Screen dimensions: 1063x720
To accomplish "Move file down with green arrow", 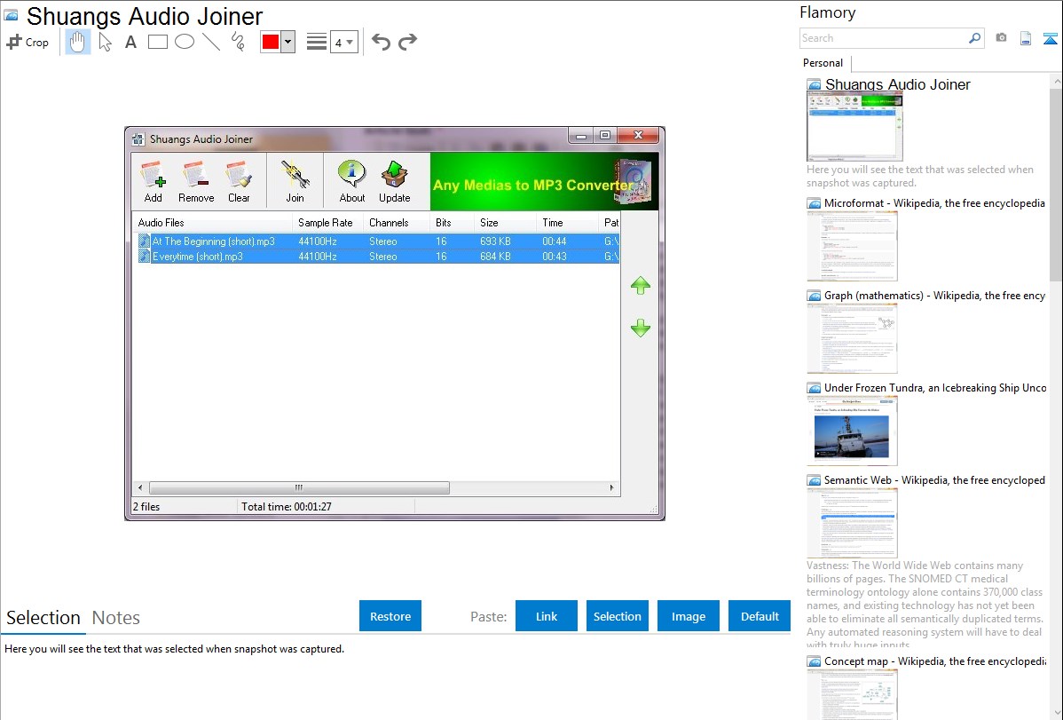I will (x=641, y=328).
